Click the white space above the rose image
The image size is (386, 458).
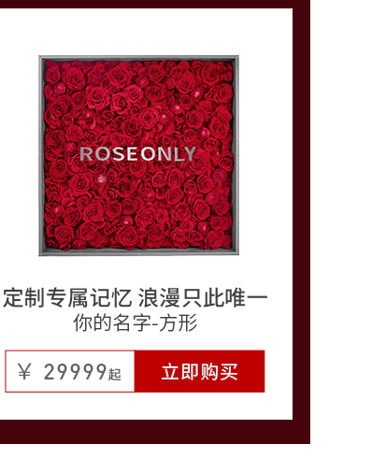tap(146, 32)
